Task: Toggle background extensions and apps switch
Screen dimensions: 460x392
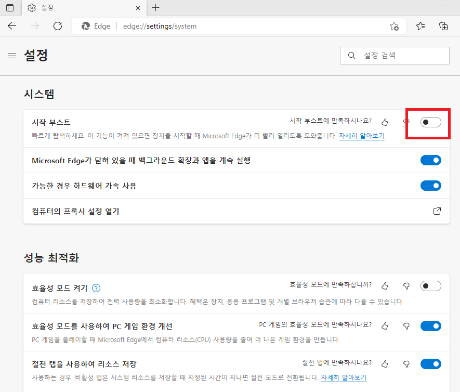Action: (x=430, y=160)
